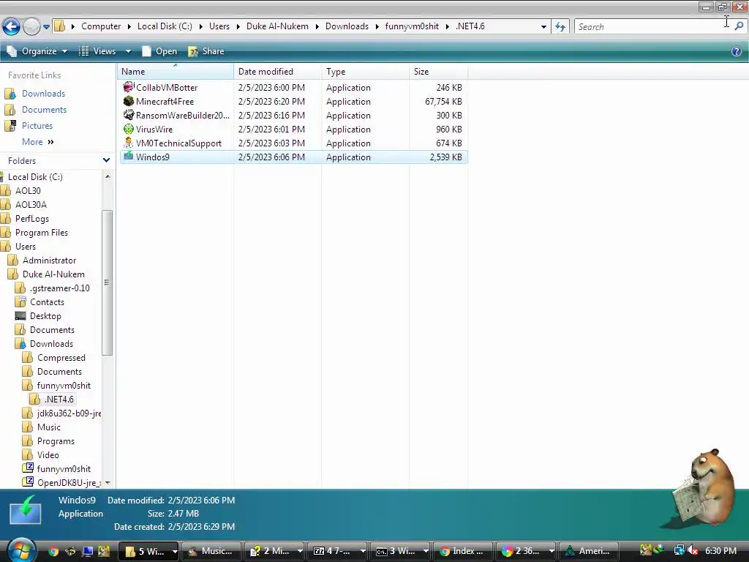The width and height of the screenshot is (749, 562).
Task: Select Music folder in tree
Action: [49, 427]
